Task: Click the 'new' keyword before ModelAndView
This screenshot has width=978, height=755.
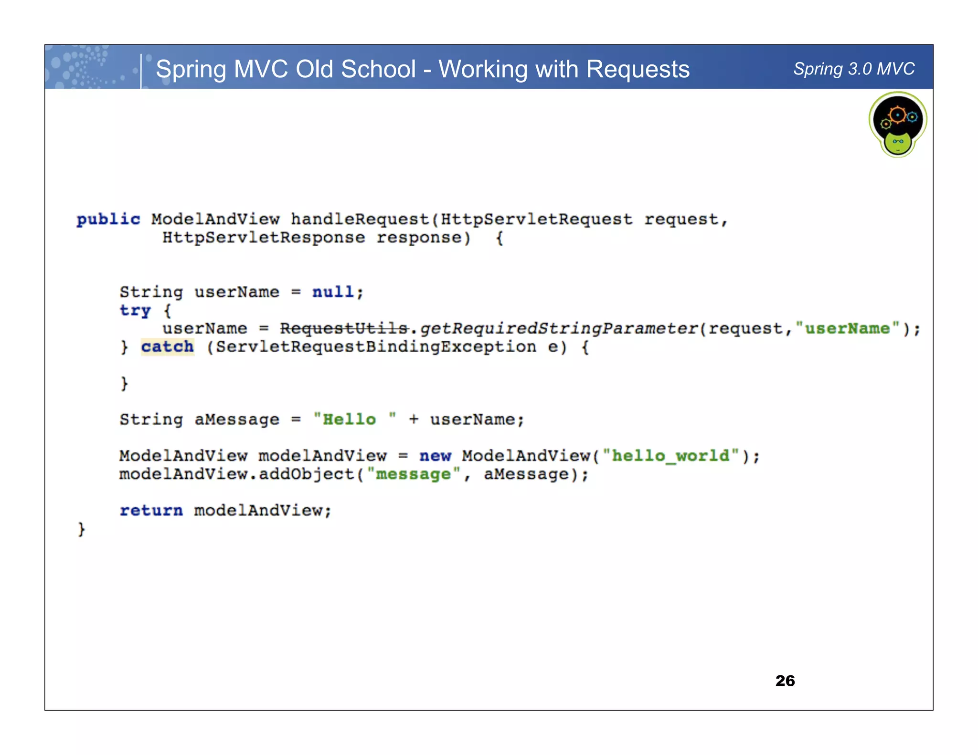Action: coord(435,456)
